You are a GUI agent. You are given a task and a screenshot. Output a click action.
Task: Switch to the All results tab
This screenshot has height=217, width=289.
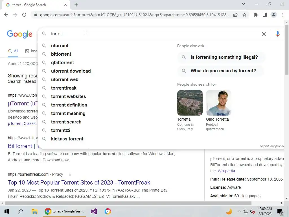[13, 51]
